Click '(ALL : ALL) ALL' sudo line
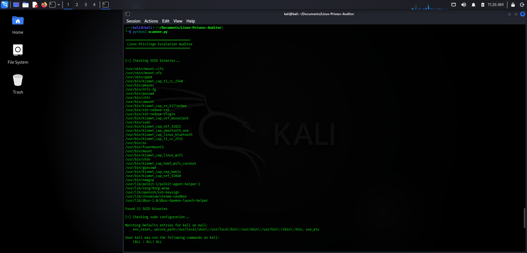This screenshot has width=527, height=253. click(147, 242)
